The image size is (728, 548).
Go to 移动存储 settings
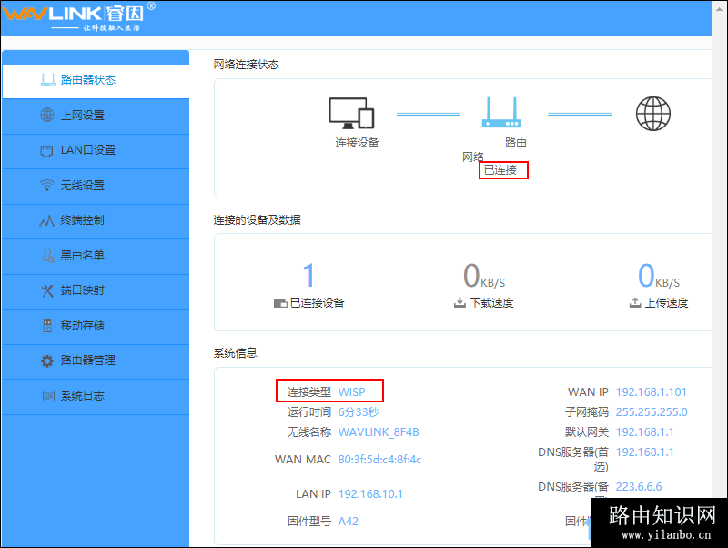(x=96, y=326)
